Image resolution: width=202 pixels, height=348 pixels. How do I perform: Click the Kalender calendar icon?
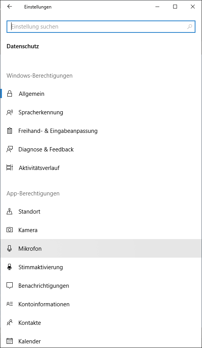[10, 341]
